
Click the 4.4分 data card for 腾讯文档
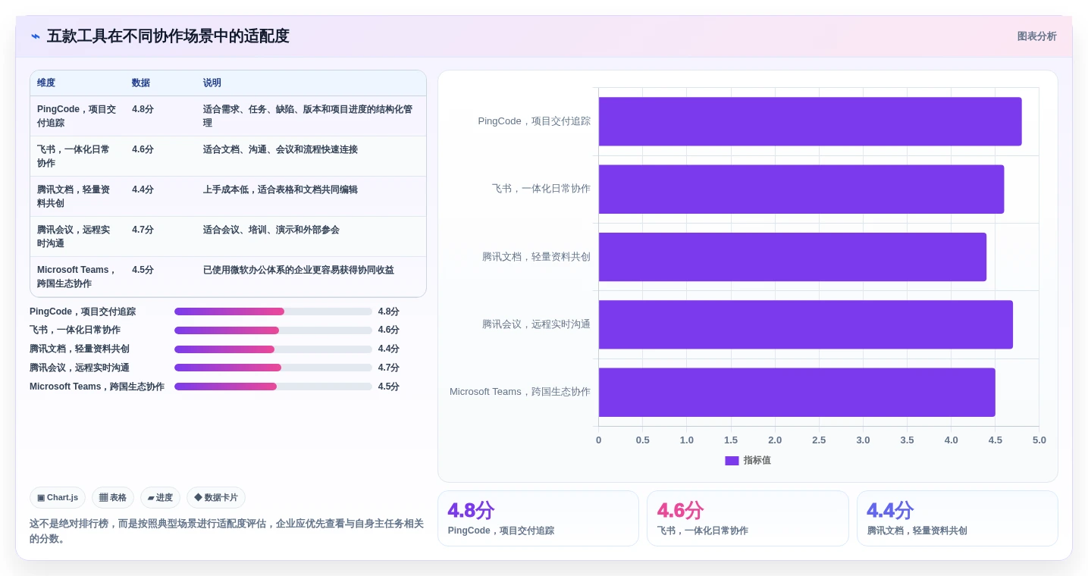958,518
